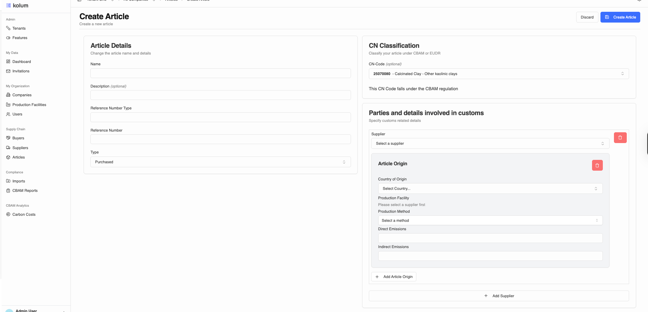Open the Select a supplier dropdown
648x312 pixels.
click(490, 143)
